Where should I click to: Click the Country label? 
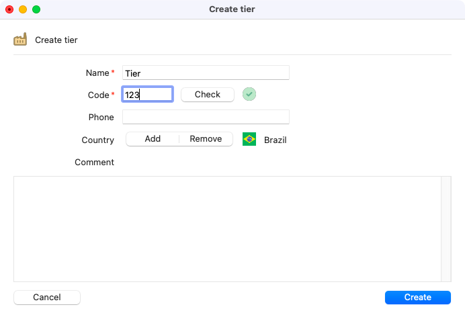point(98,140)
